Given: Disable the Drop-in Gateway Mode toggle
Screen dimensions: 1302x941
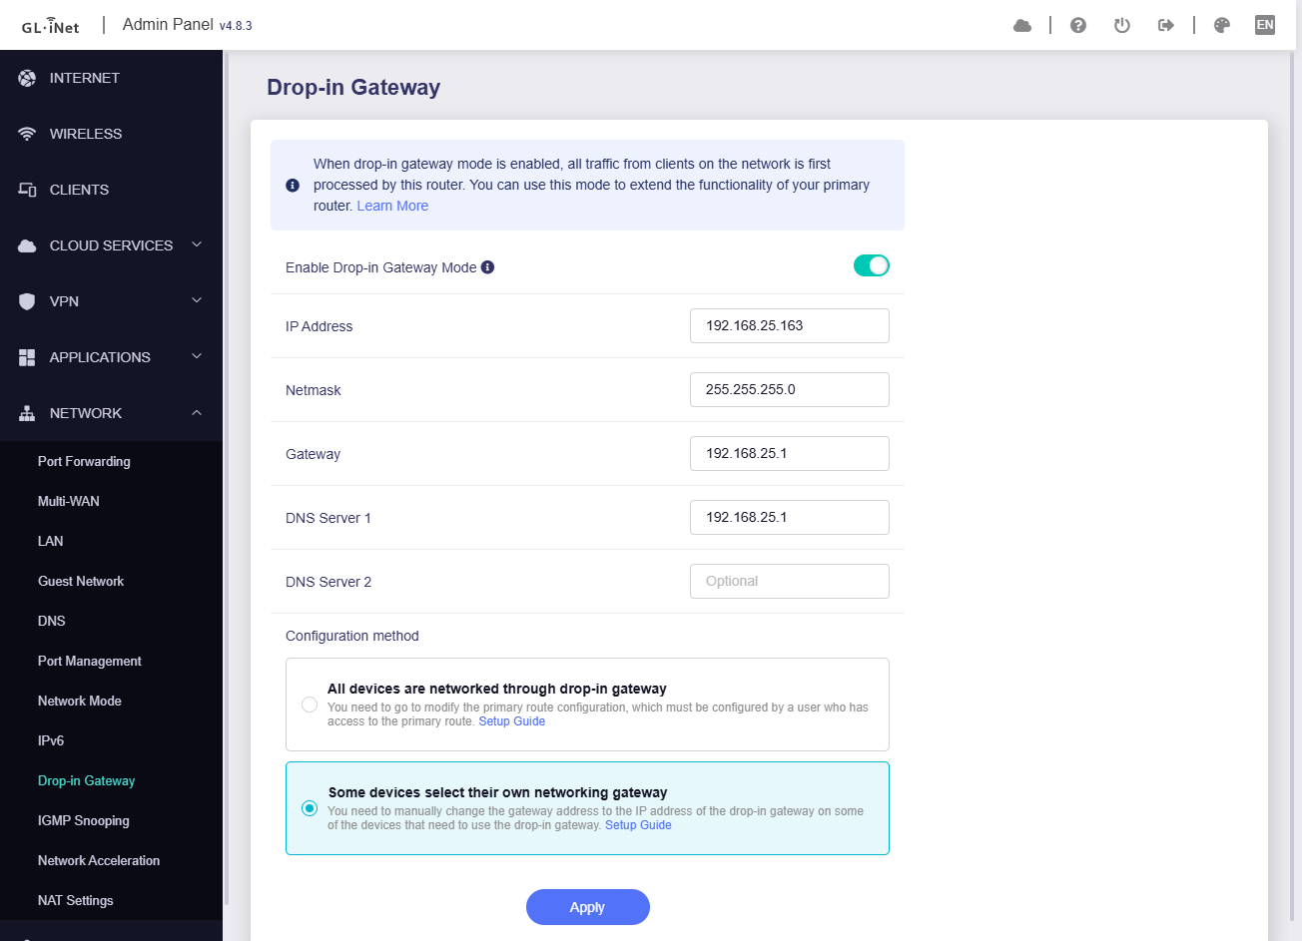Looking at the screenshot, I should click(871, 265).
